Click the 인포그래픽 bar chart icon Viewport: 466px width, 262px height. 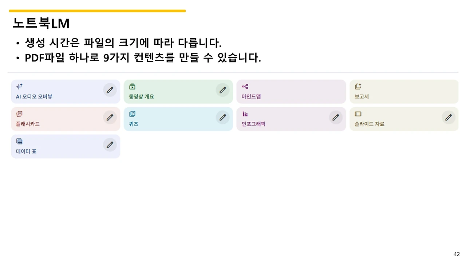click(245, 114)
